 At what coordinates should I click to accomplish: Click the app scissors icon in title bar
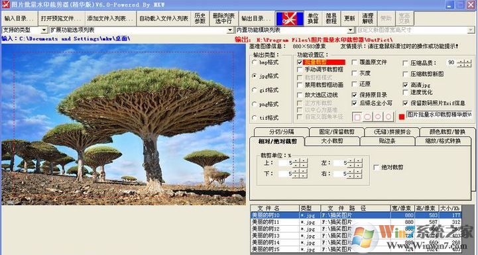[5, 5]
